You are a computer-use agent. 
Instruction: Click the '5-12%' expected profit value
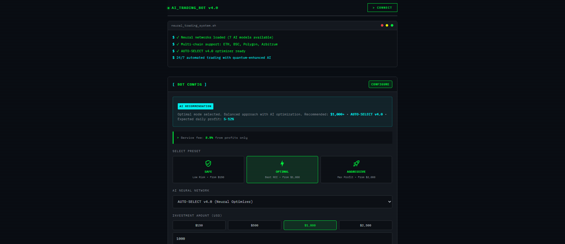[229, 119]
